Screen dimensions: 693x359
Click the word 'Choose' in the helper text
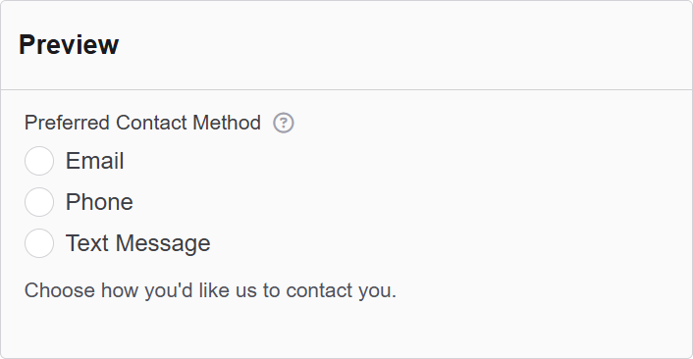pyautogui.click(x=60, y=290)
